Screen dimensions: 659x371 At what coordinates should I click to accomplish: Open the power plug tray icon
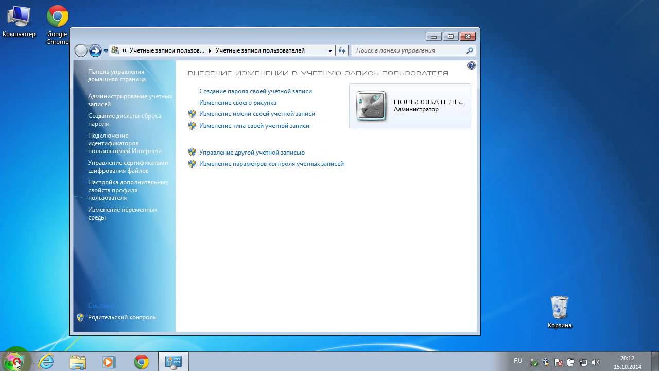(x=571, y=362)
